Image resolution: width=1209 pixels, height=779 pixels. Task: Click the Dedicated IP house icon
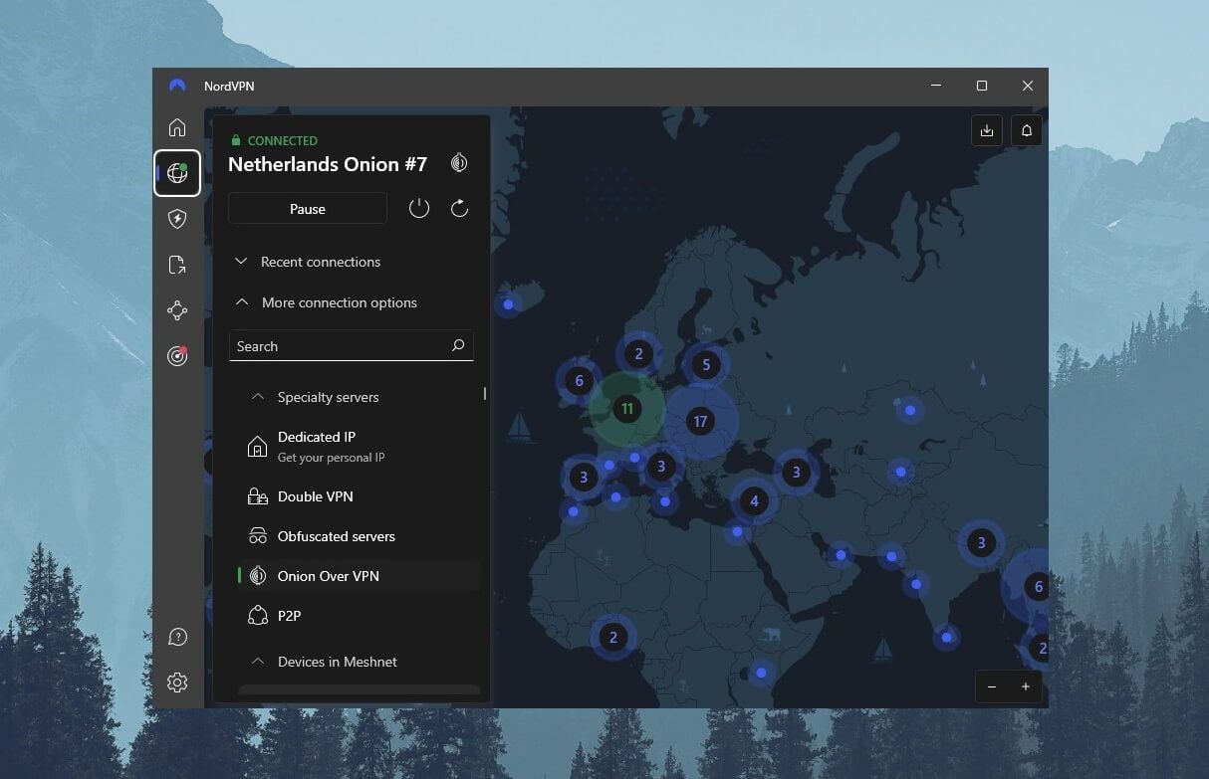tap(257, 446)
